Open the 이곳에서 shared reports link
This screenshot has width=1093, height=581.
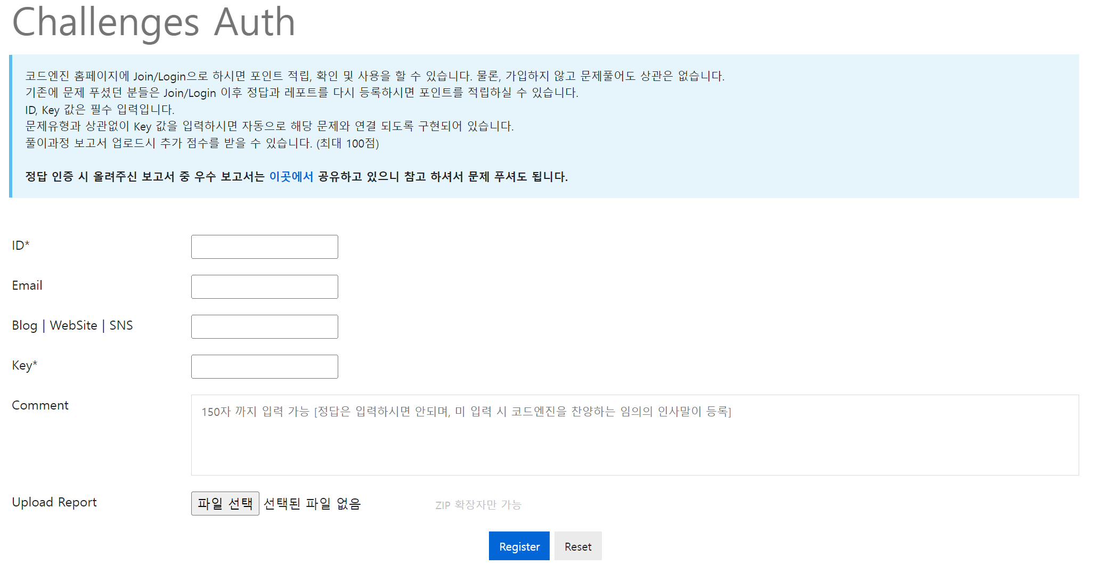click(291, 176)
